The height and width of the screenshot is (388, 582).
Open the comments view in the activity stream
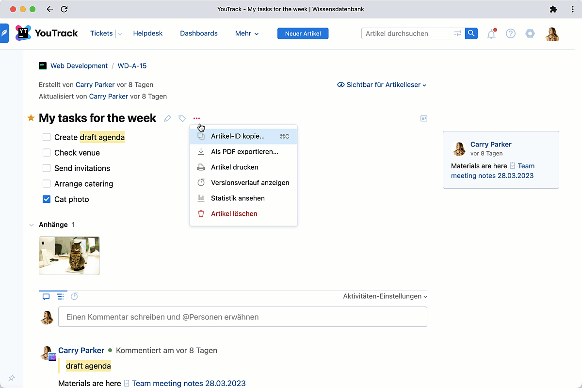pyautogui.click(x=46, y=296)
